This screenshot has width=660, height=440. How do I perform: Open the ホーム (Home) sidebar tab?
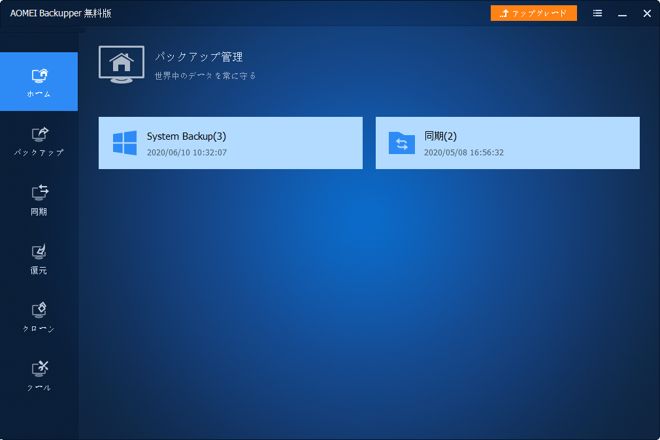click(39, 82)
